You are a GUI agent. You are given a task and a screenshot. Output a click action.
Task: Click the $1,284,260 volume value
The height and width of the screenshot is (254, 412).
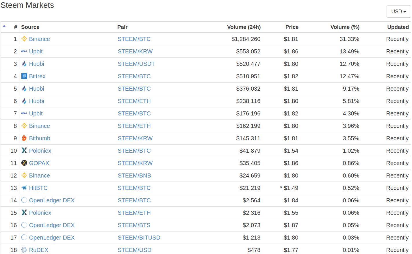[246, 39]
